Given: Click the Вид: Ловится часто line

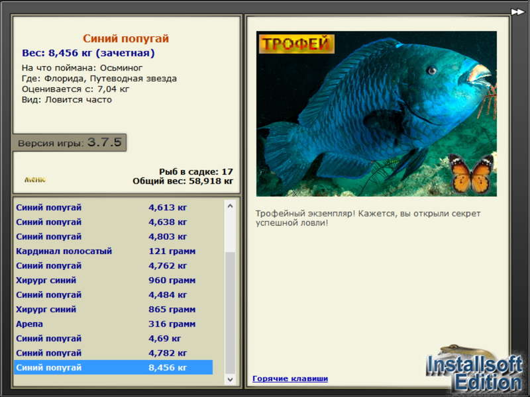Looking at the screenshot, I should point(67,100).
